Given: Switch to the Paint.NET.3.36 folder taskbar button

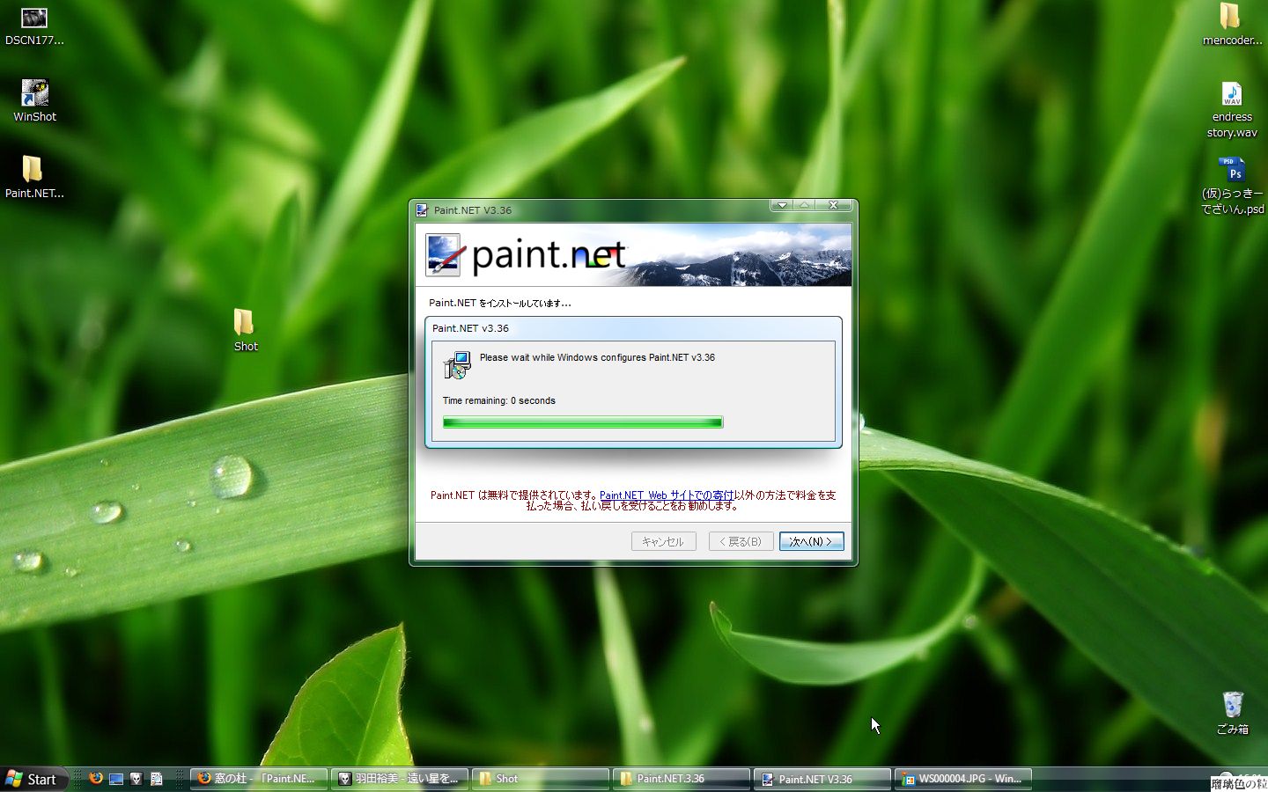Looking at the screenshot, I should (x=682, y=779).
